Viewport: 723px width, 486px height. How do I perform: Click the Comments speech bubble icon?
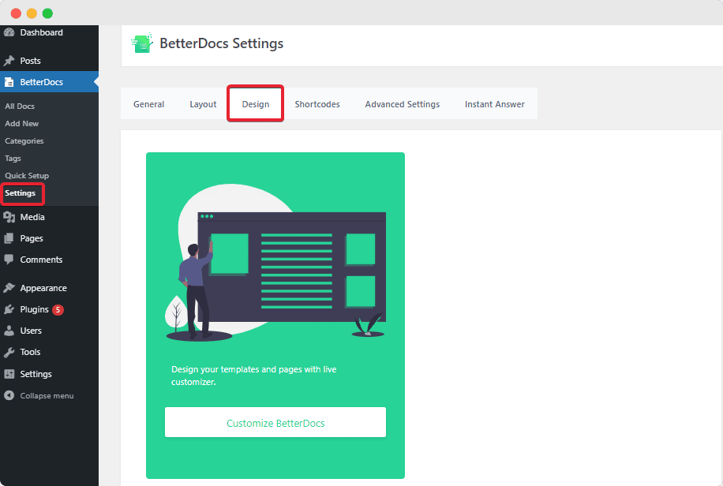pyautogui.click(x=9, y=259)
